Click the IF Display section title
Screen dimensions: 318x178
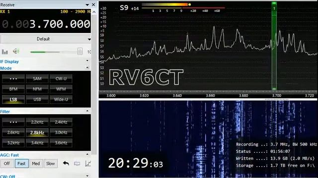pos(9,61)
